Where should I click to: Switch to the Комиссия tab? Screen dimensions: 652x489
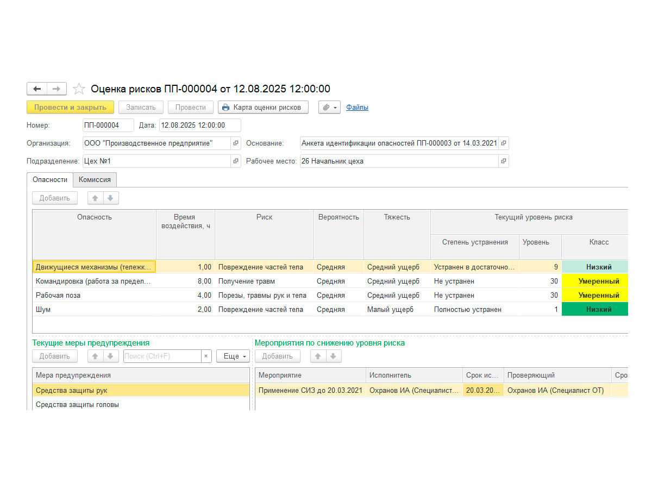(x=95, y=180)
